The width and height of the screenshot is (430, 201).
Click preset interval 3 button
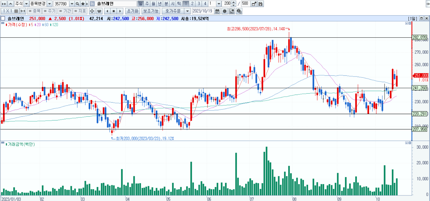(199, 4)
